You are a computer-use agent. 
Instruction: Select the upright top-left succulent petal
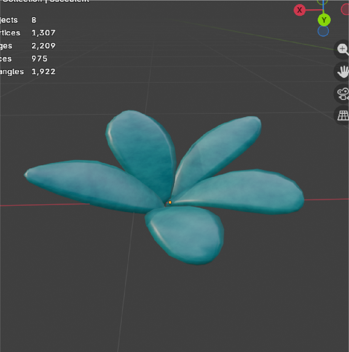[x=141, y=148]
